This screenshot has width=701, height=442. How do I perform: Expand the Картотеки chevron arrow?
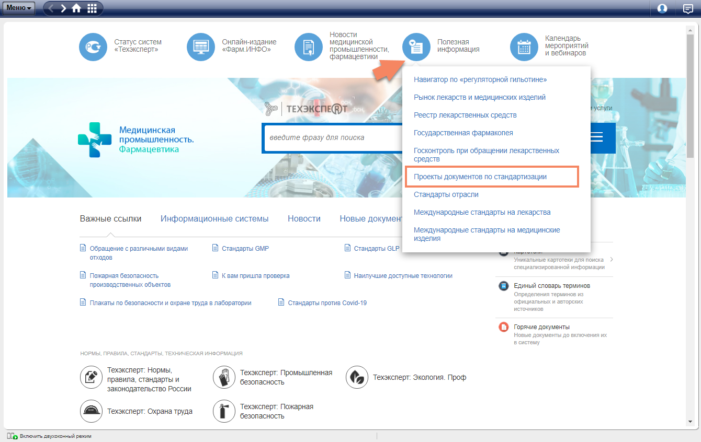coord(612,259)
